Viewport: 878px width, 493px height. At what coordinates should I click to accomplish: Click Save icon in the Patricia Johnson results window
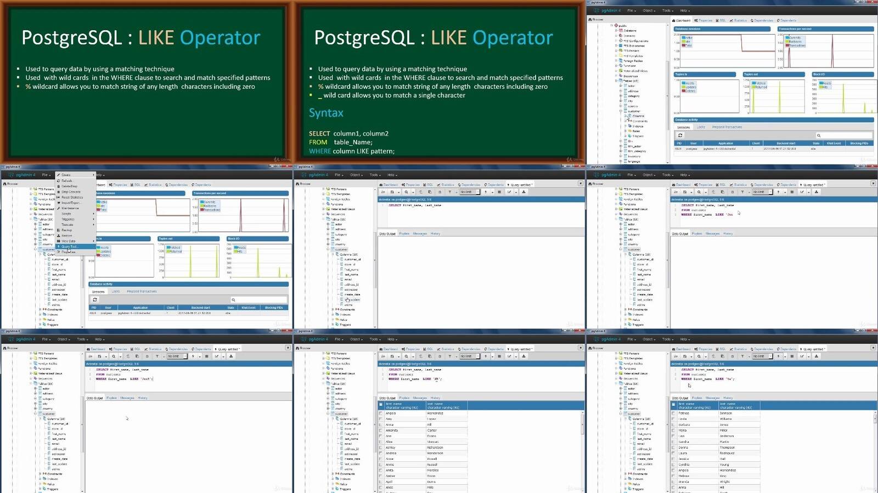(685, 356)
